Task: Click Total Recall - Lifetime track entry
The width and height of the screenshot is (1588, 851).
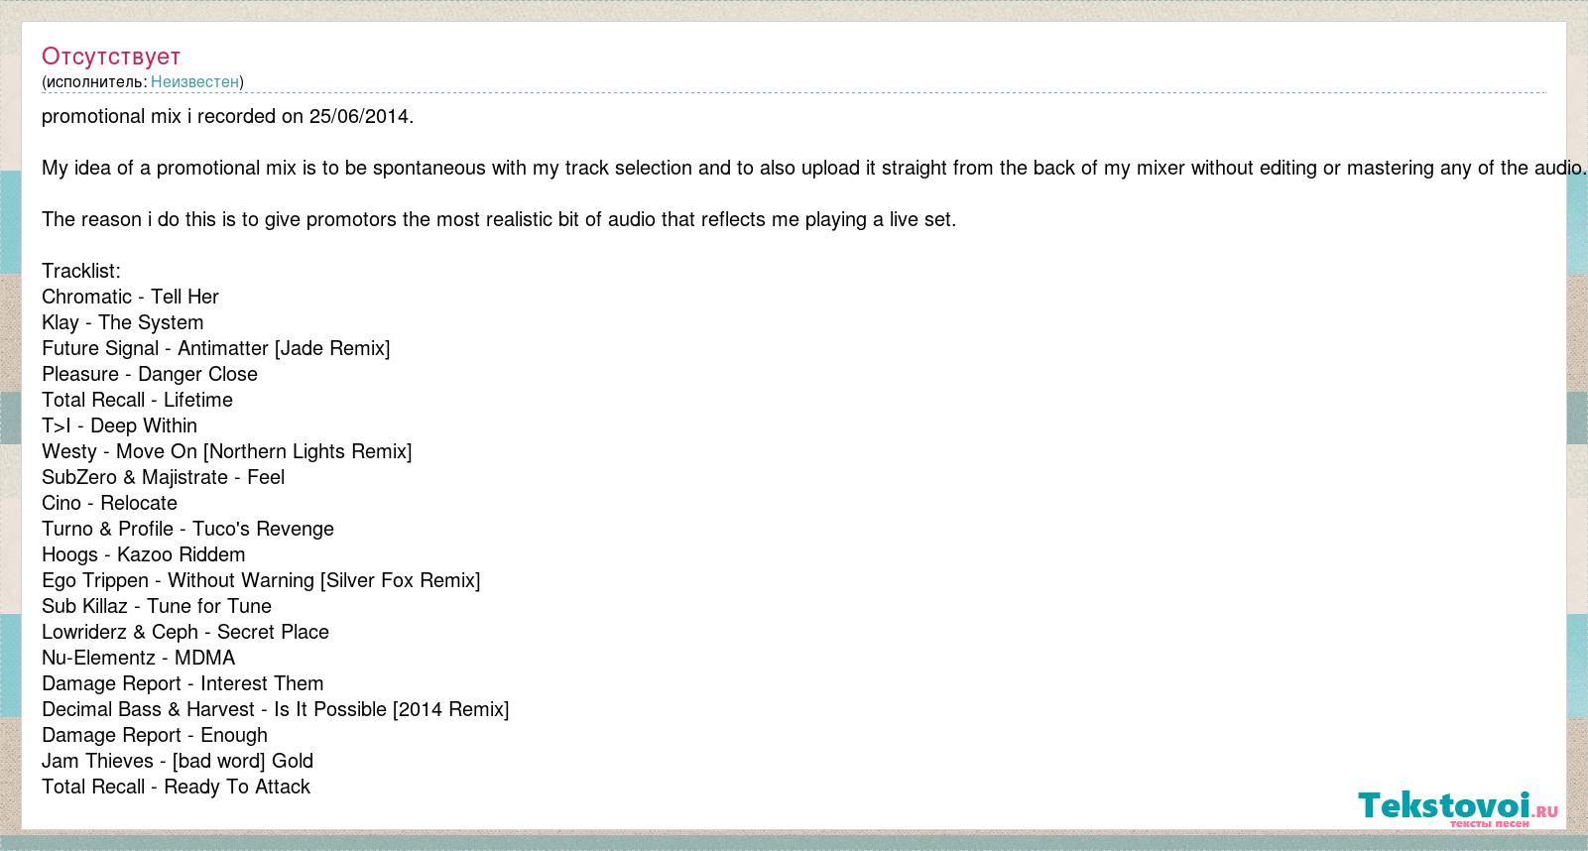Action: (x=137, y=400)
